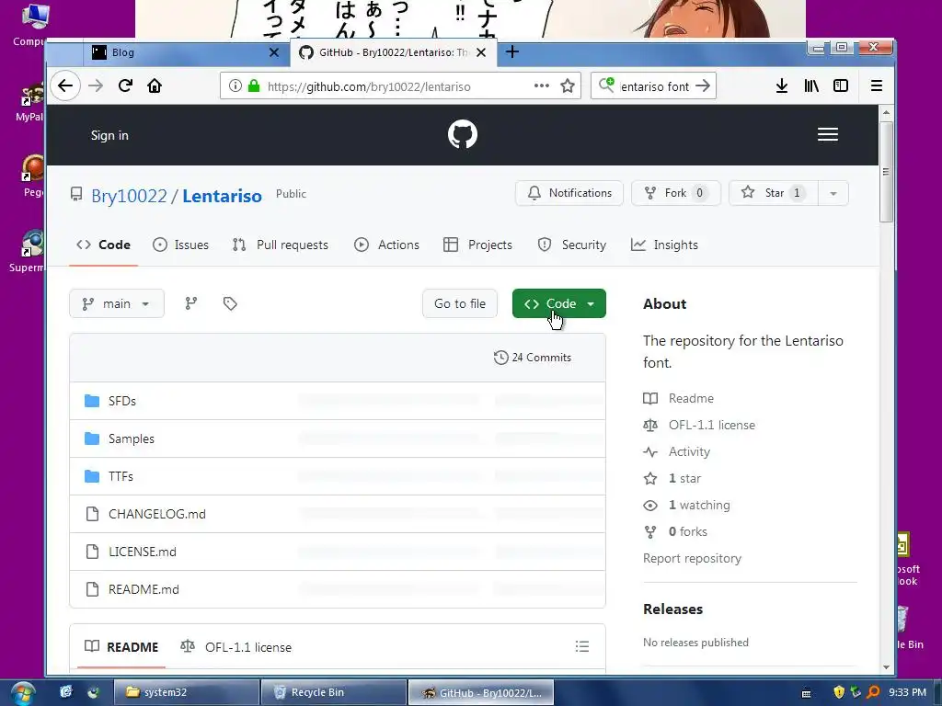This screenshot has width=942, height=706.
Task: Fork the repository with Fork button
Action: click(x=676, y=193)
